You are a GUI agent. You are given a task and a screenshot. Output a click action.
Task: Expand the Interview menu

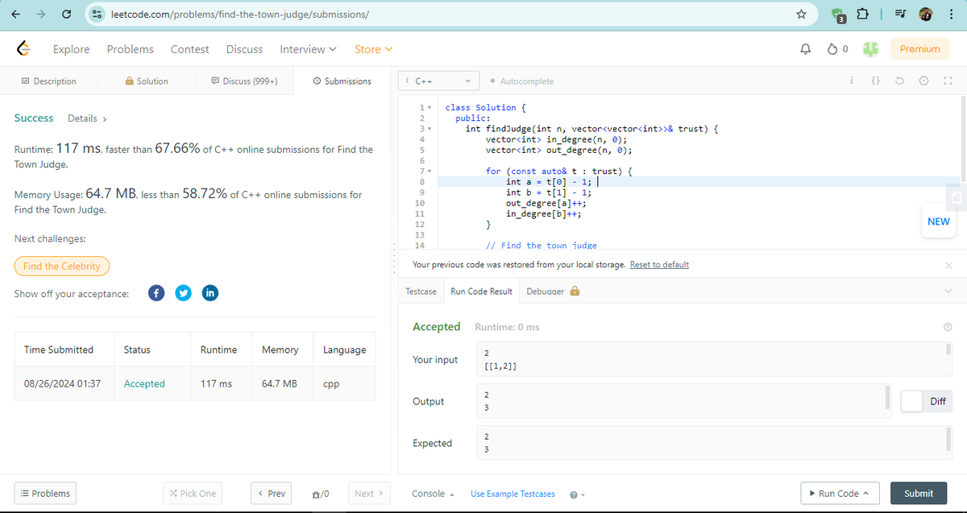coord(308,49)
